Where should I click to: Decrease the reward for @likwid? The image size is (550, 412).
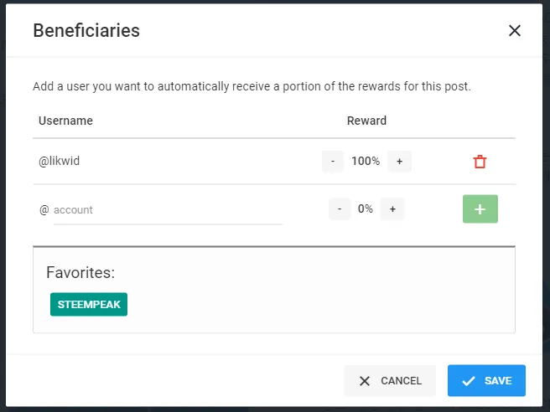333,162
